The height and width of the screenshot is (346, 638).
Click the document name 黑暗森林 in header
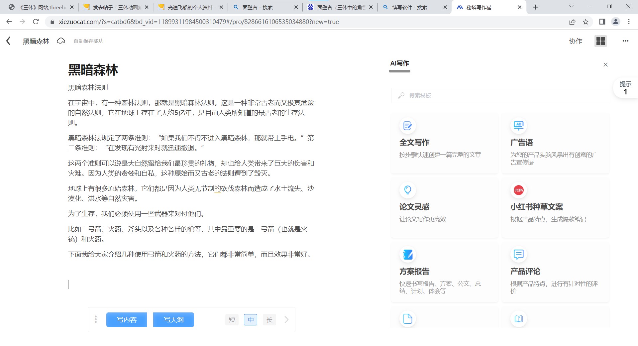(x=36, y=41)
